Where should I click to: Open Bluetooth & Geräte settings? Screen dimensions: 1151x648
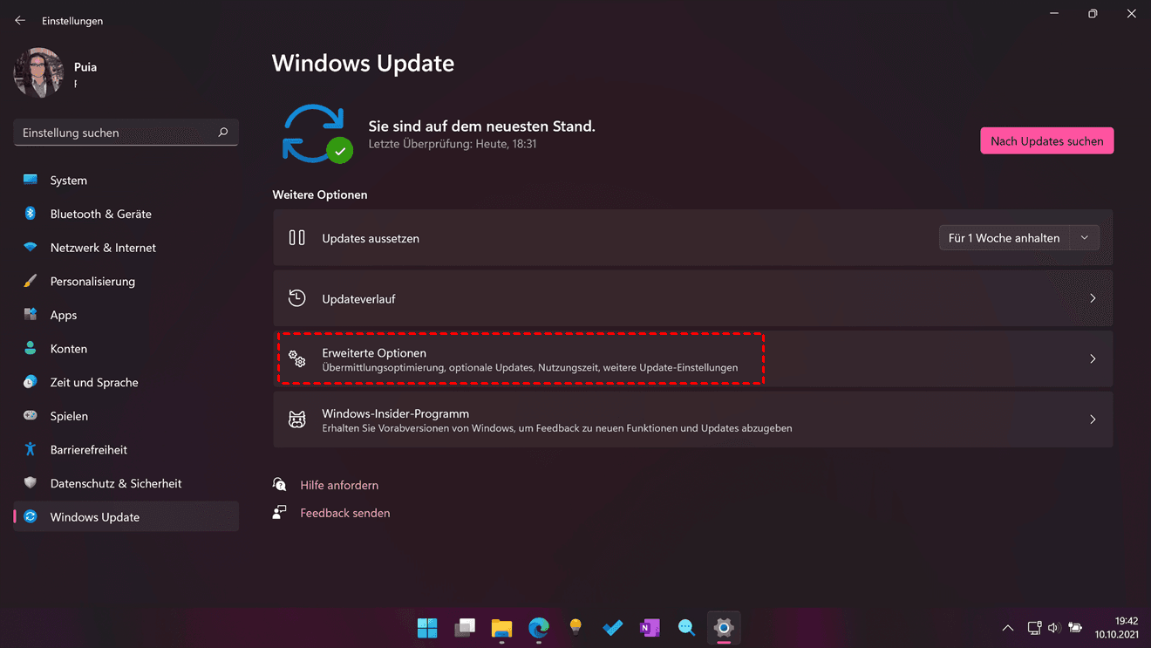(x=126, y=214)
